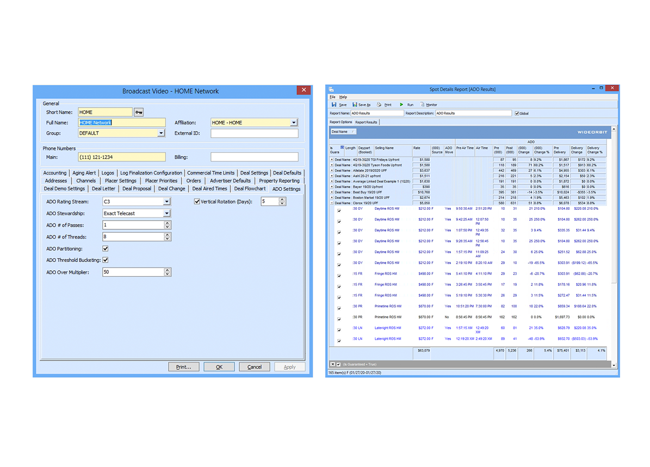Toggle the ADO Partitioning checkbox
Image resolution: width=650 pixels, height=467 pixels.
106,248
